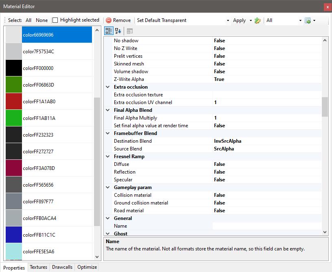
Task: Select the maroon colorFF3A078D swatch
Action: [x=14, y=168]
